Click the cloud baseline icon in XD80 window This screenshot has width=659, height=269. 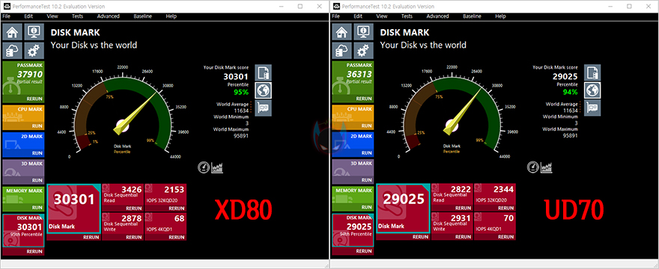tap(13, 52)
